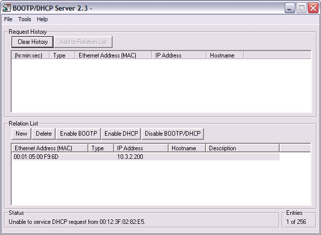Click the IP address 10.3.2.200 cell
Screen dimensions: 321x235
(130, 157)
